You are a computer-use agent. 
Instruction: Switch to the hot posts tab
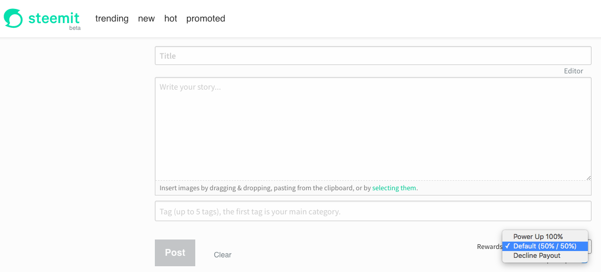point(171,18)
